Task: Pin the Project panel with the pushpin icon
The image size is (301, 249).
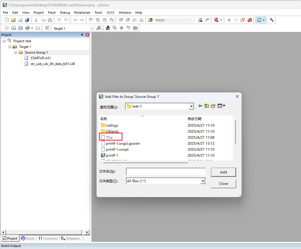Action: pos(82,35)
